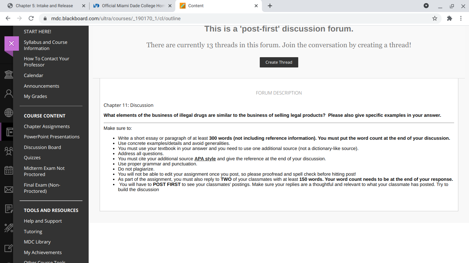Open Discussion Board in course menu

click(42, 147)
